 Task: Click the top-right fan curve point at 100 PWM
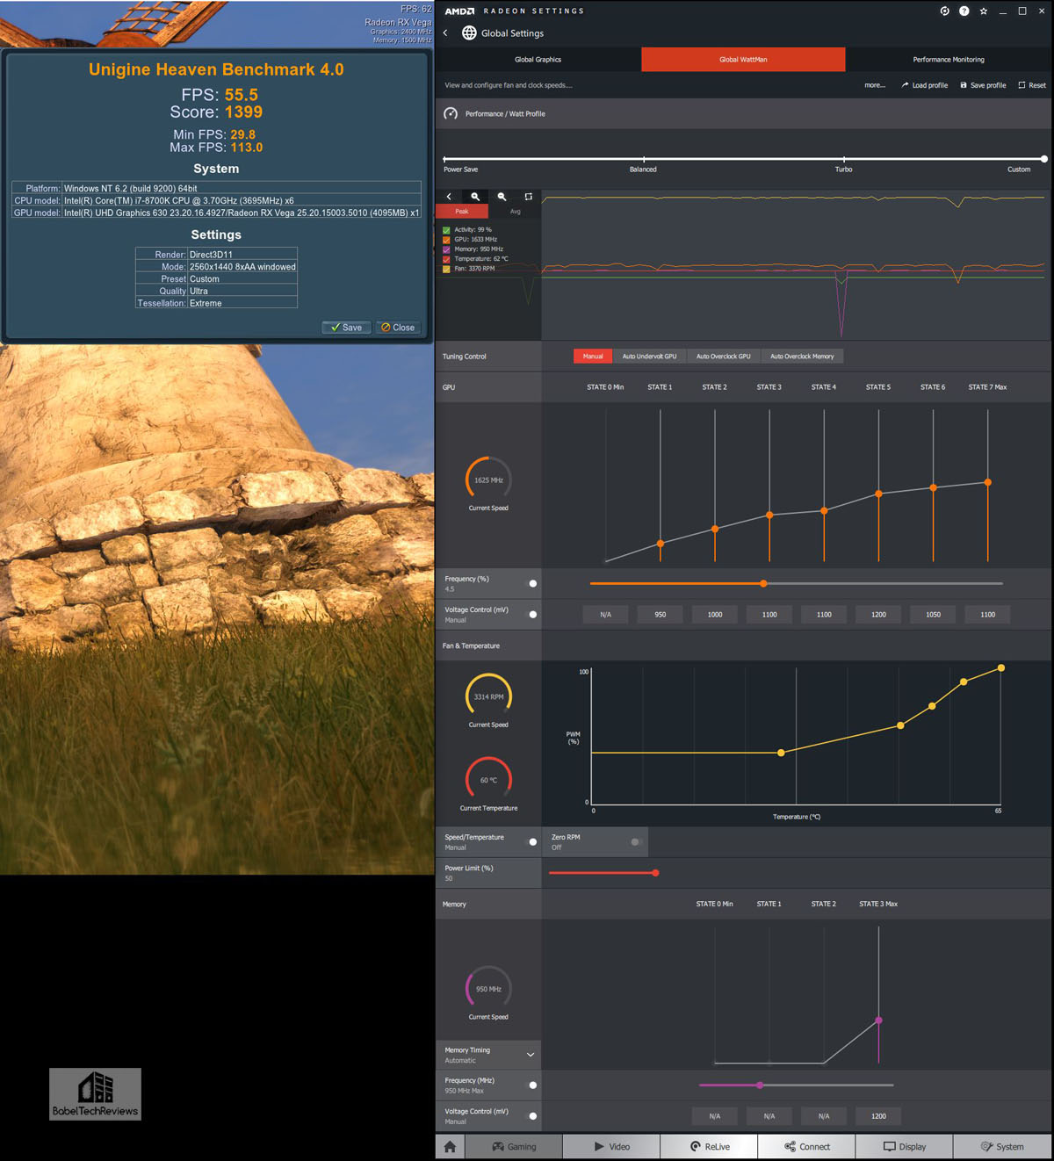point(1001,668)
